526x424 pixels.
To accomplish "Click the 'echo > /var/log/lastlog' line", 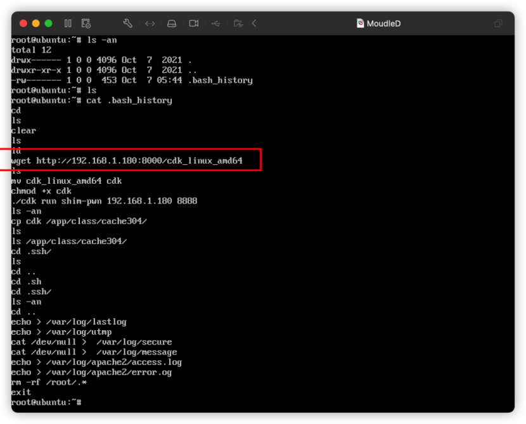I will [69, 322].
